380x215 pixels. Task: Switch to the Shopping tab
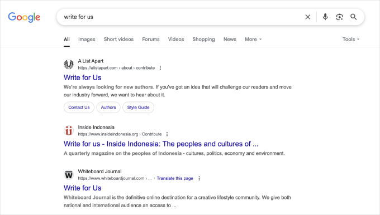203,39
